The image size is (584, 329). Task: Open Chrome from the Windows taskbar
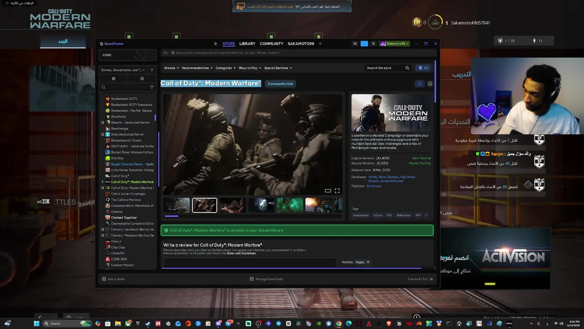(339, 324)
